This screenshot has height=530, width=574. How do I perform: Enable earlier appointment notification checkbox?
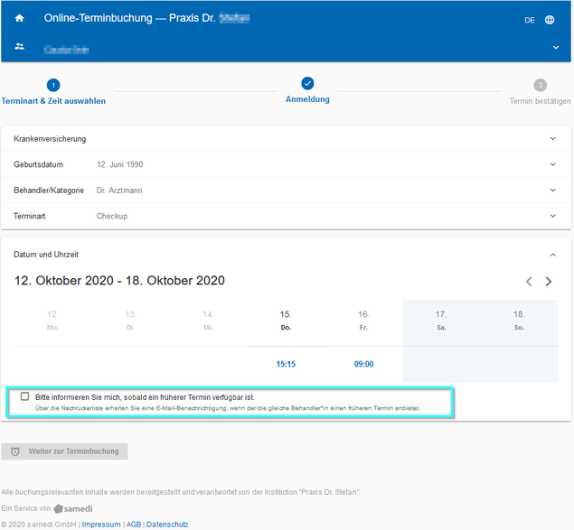pyautogui.click(x=25, y=396)
